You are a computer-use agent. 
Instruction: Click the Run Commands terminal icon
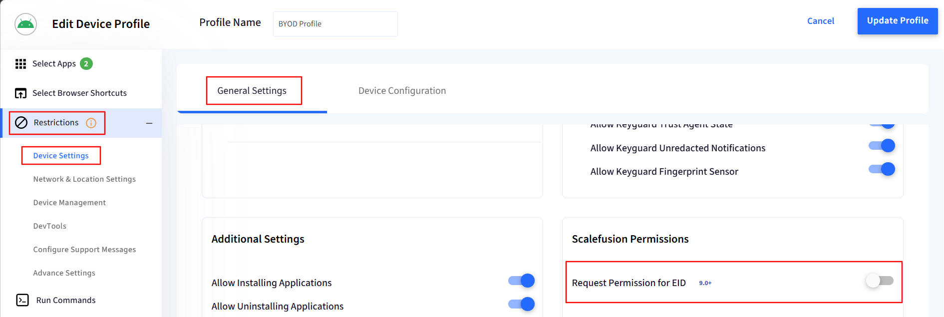[x=22, y=300]
